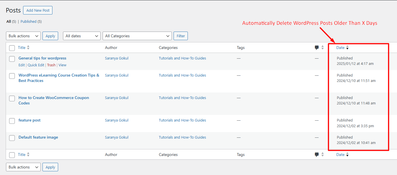Click View under General tips post
The image size is (397, 175).
tap(62, 65)
